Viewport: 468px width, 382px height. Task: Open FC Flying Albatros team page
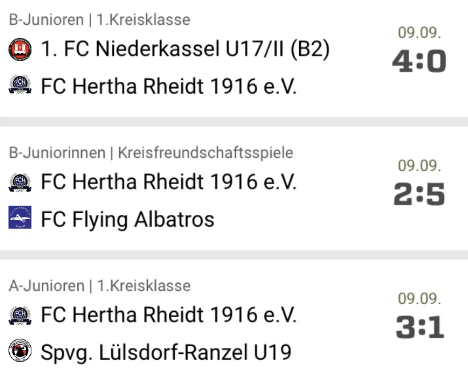coord(128,220)
